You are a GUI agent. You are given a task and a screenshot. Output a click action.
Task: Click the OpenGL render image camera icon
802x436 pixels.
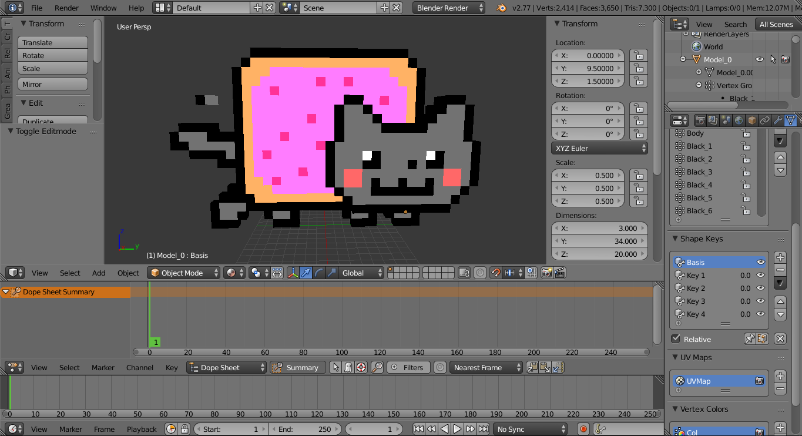(546, 273)
